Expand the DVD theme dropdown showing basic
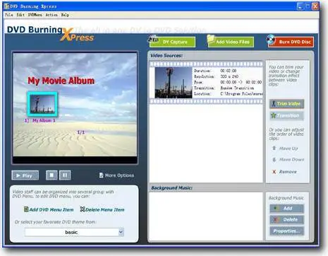 [121, 232]
